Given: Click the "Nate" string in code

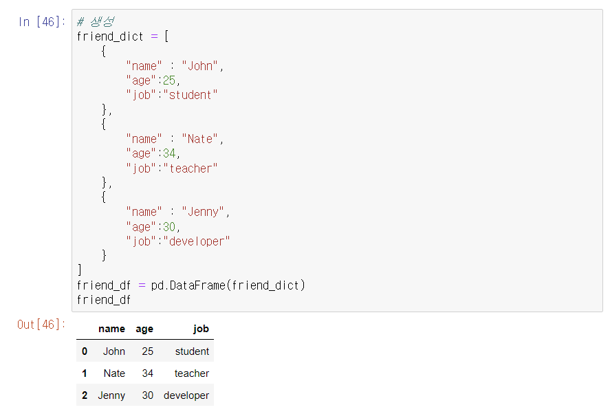Looking at the screenshot, I should coord(199,139).
